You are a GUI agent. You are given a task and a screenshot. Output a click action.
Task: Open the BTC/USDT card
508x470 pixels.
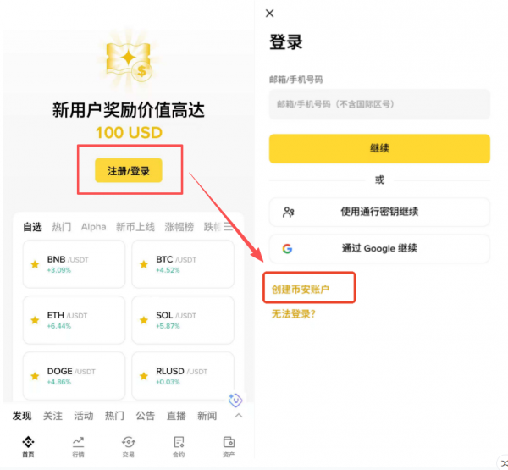183,264
